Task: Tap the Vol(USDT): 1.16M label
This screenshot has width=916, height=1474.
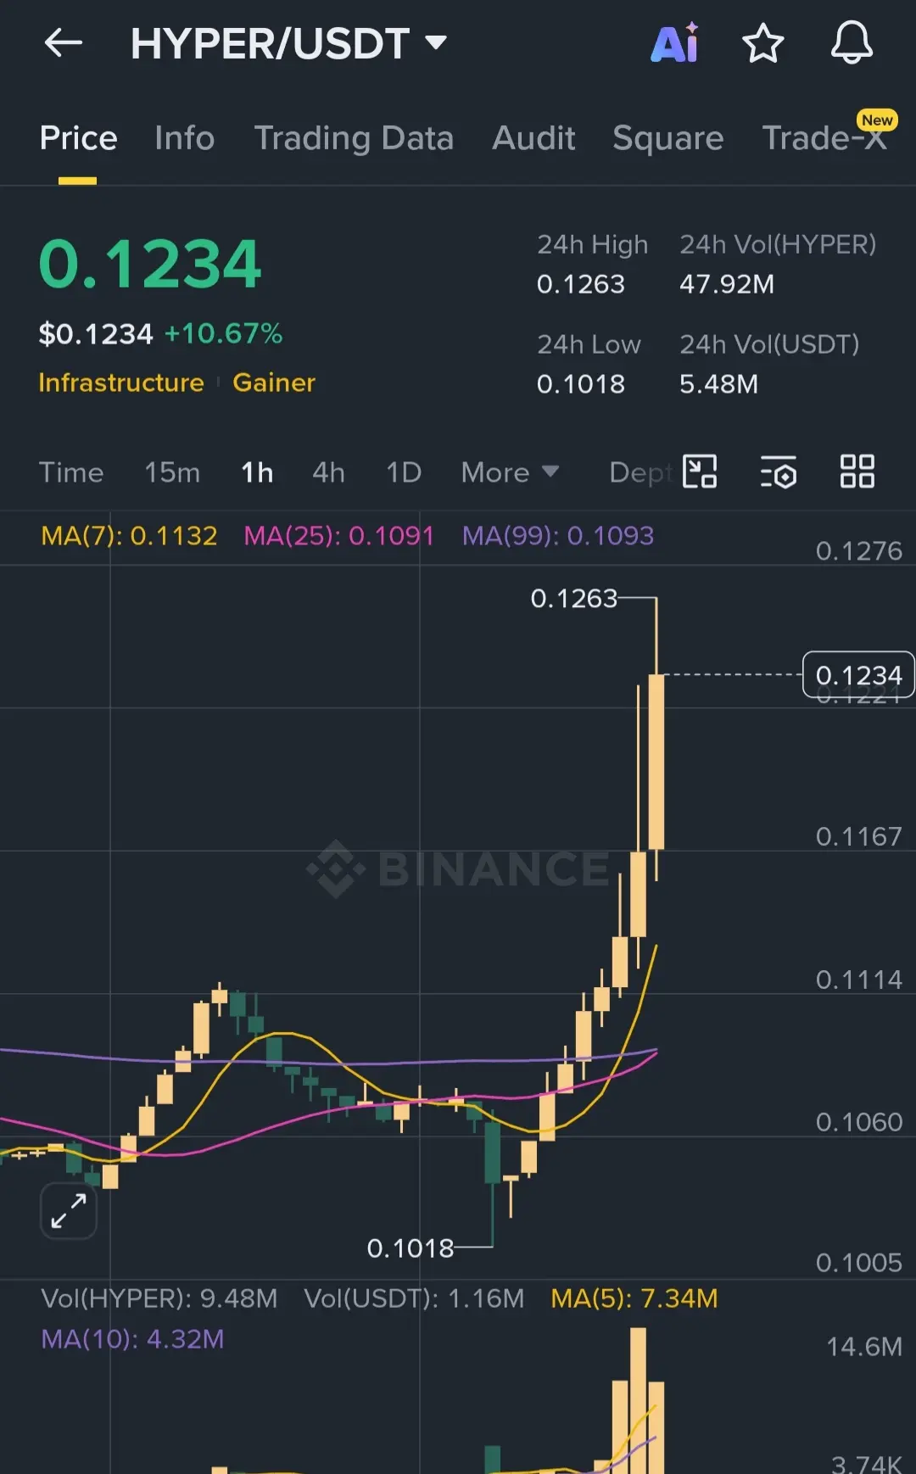Action: [x=414, y=1298]
